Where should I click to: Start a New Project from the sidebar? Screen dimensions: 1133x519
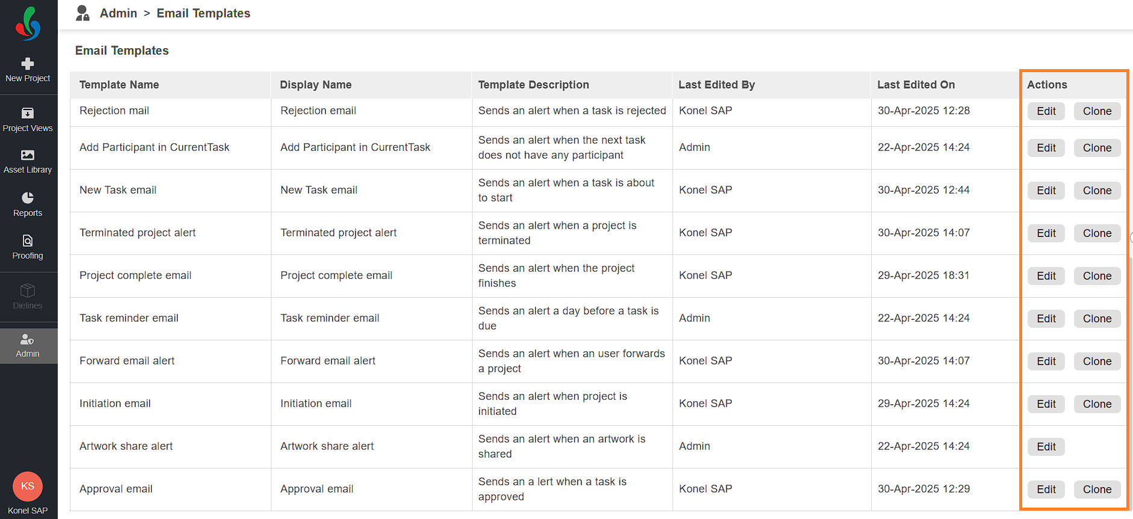(28, 70)
